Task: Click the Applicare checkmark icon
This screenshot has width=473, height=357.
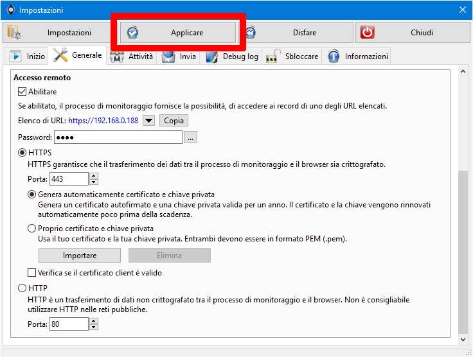Action: pos(132,33)
